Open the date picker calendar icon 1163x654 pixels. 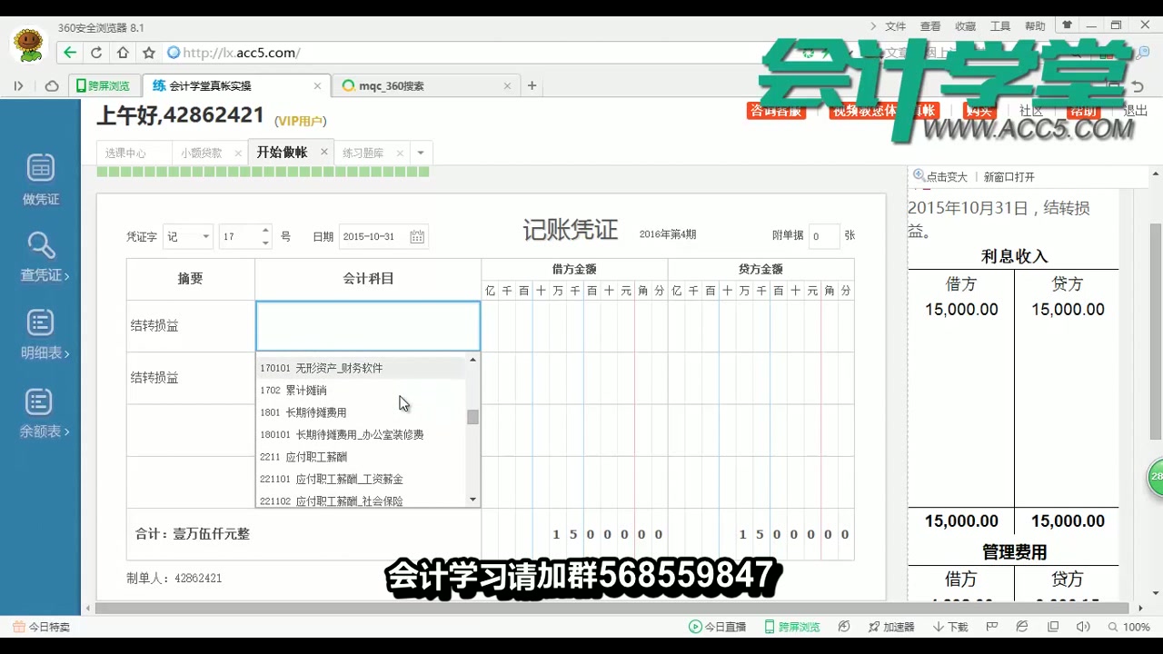click(x=417, y=236)
